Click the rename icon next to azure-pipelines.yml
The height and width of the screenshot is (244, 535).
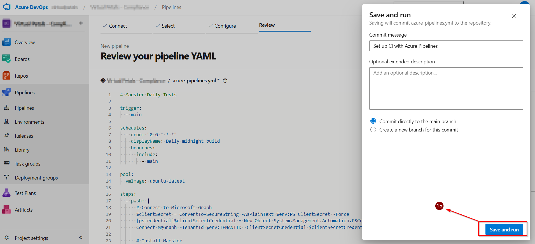[225, 80]
